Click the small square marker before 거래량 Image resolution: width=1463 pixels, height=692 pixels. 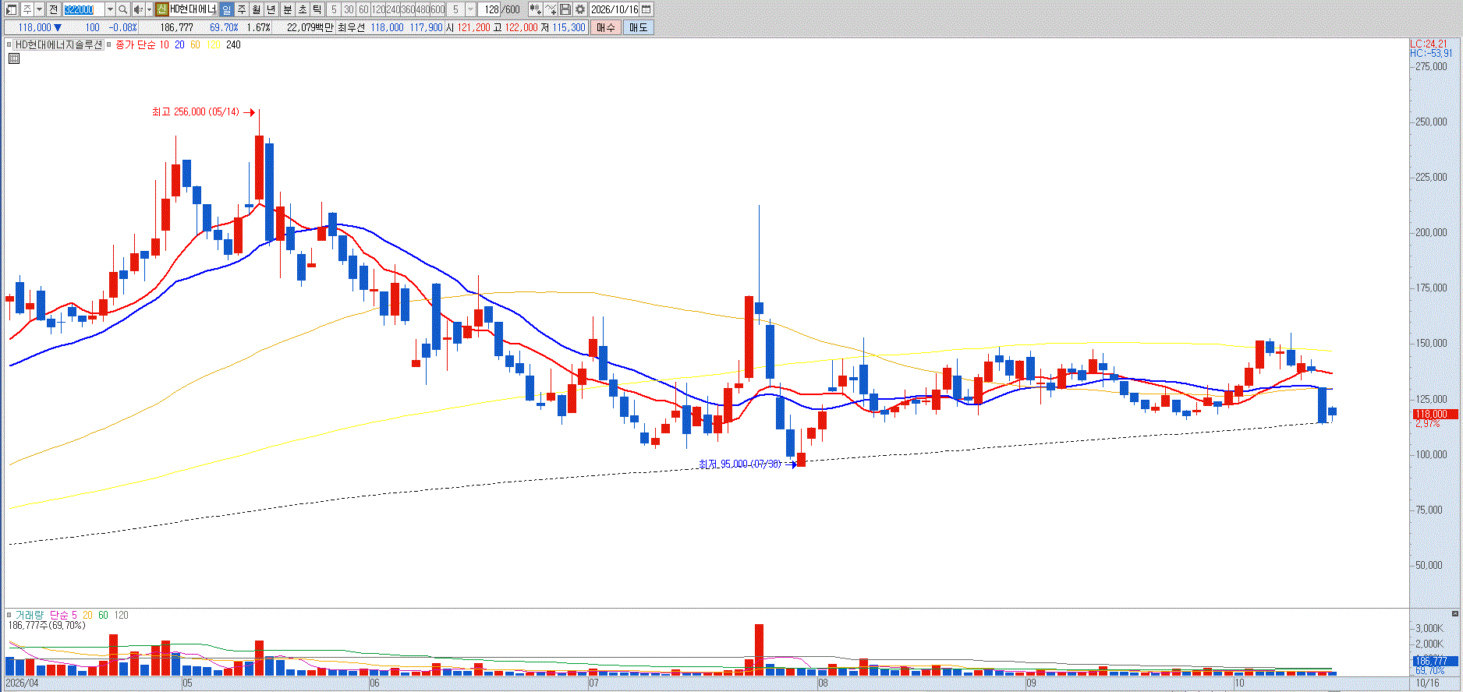[x=9, y=615]
